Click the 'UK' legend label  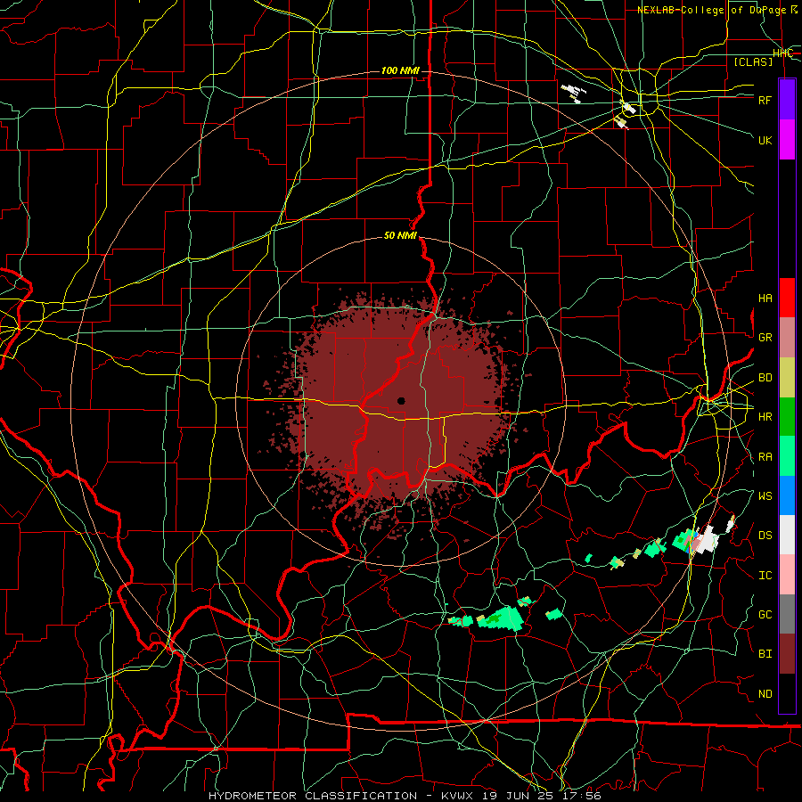pos(765,140)
